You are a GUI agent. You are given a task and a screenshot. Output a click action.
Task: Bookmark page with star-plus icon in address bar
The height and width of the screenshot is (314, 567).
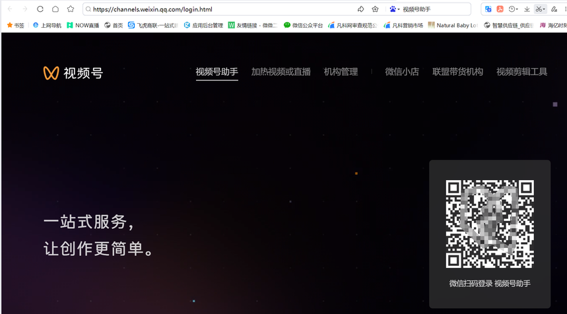tap(375, 9)
